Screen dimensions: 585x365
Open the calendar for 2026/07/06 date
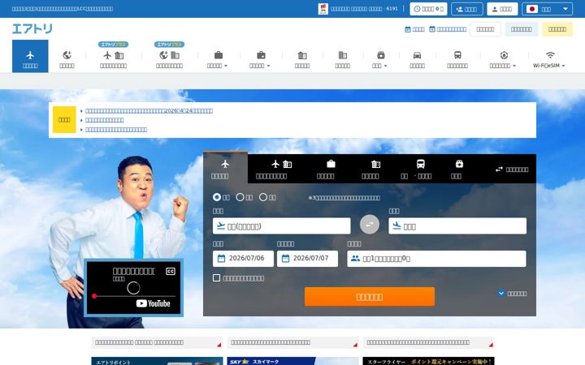click(x=243, y=259)
